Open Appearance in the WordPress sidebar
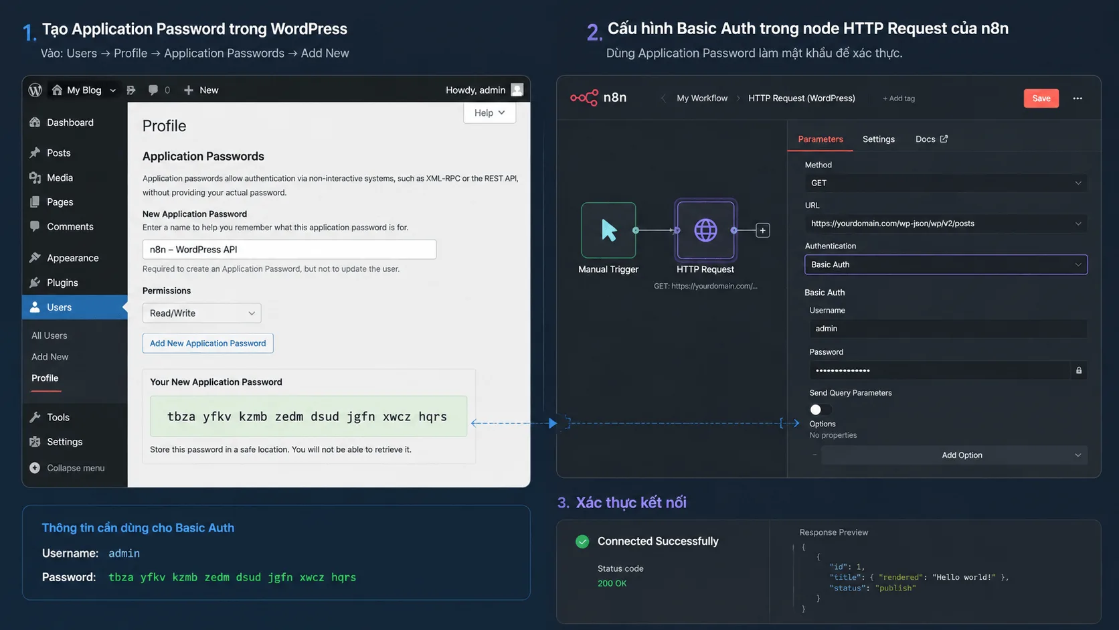Screen dimensions: 1119x630 (x=72, y=258)
